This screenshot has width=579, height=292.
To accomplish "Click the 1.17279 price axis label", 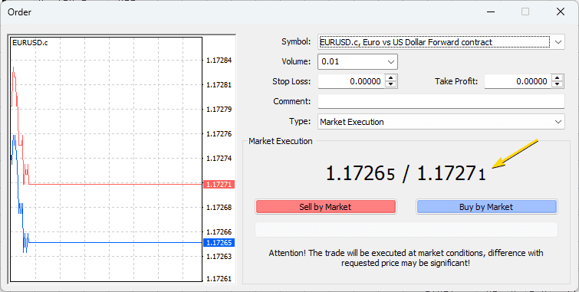I will pyautogui.click(x=219, y=110).
